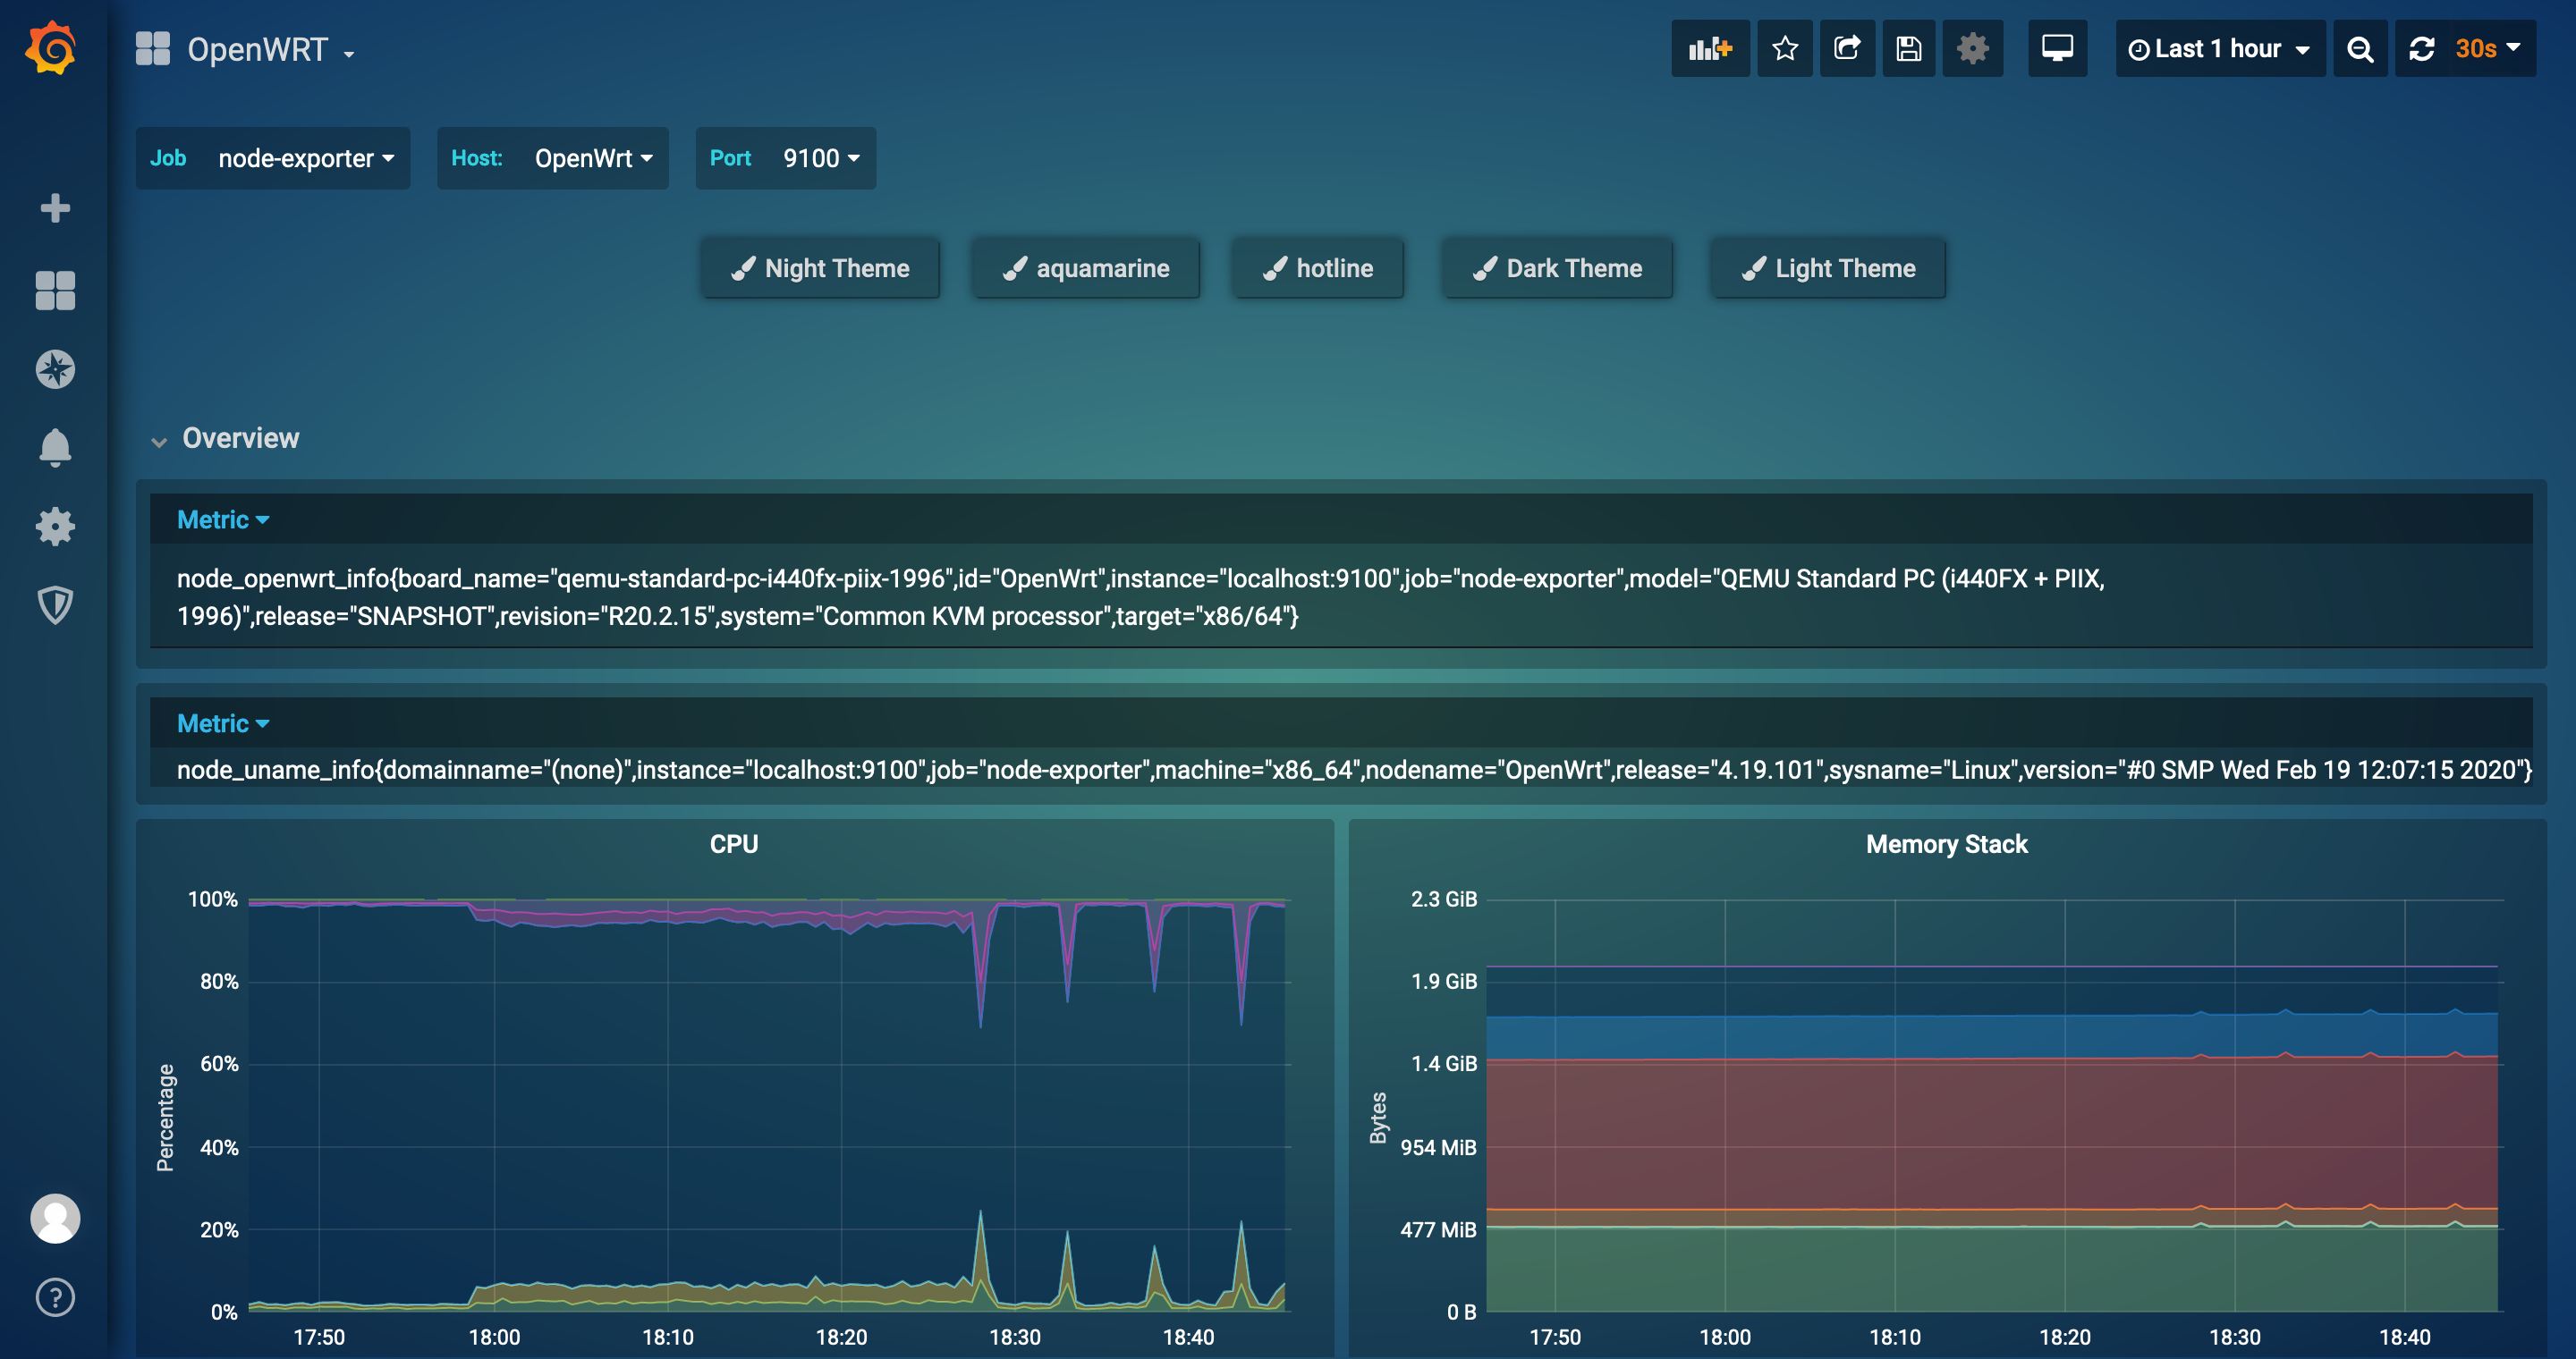Screen dimensions: 2576x1359
Task: Collapse the Overview row
Action: click(240, 439)
